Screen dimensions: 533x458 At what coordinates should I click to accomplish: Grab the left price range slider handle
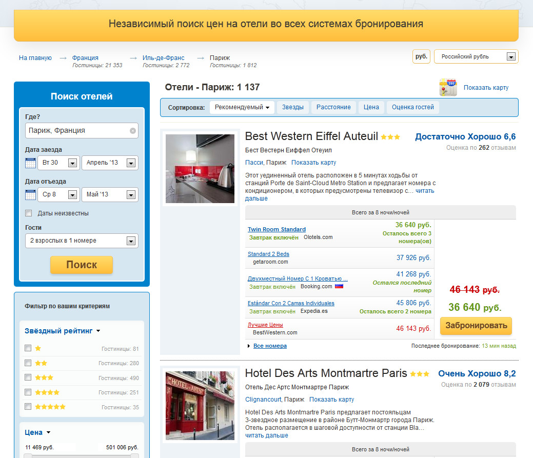coord(29,455)
